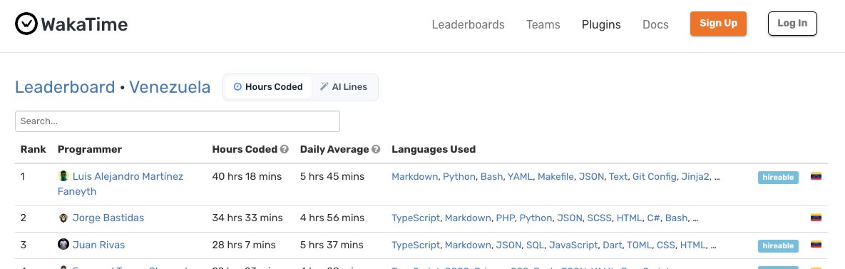Click the Languages Used column header
The width and height of the screenshot is (845, 269).
pyautogui.click(x=434, y=149)
